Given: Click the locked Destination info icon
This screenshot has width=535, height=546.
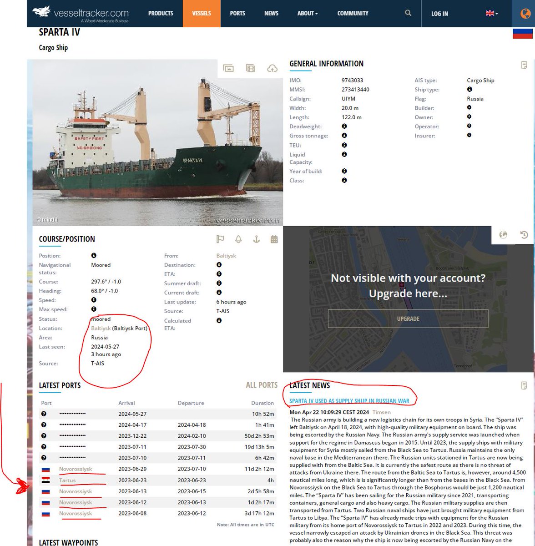Looking at the screenshot, I should coord(219,264).
